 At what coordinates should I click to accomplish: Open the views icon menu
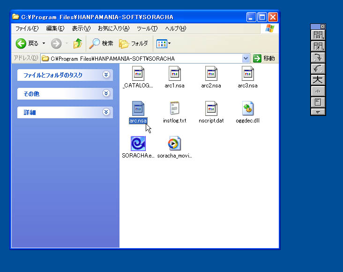click(164, 43)
